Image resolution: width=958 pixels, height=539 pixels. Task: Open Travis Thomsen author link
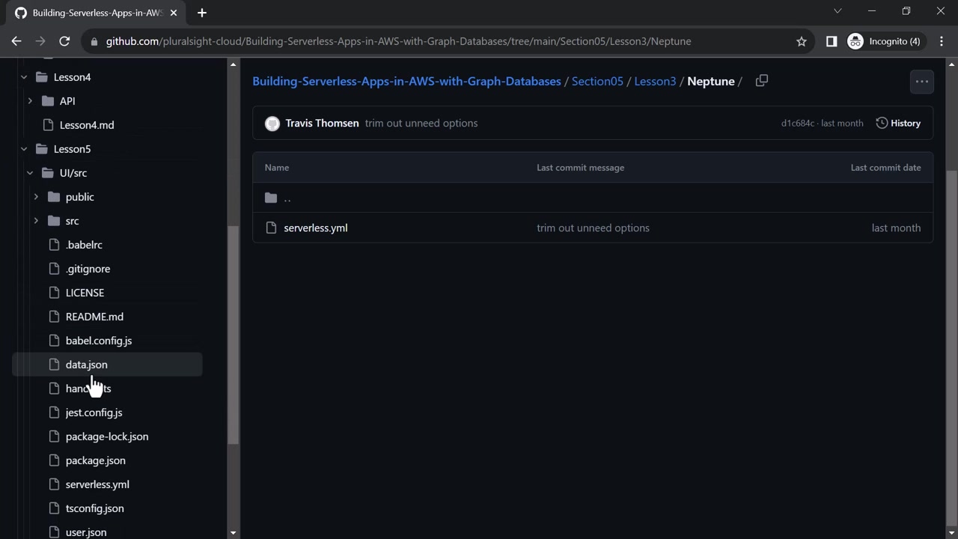tap(322, 124)
